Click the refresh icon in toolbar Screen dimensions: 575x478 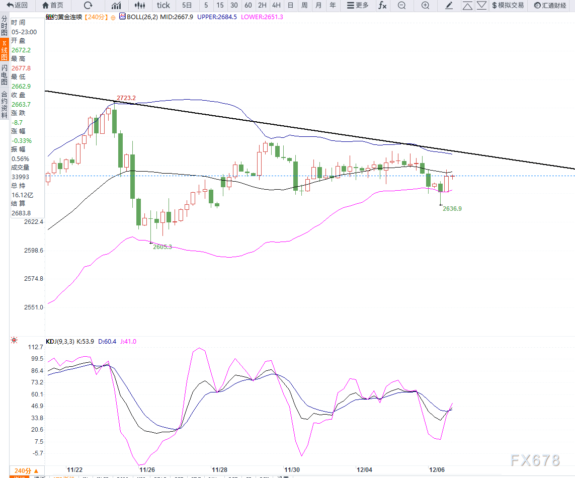pyautogui.click(x=88, y=6)
